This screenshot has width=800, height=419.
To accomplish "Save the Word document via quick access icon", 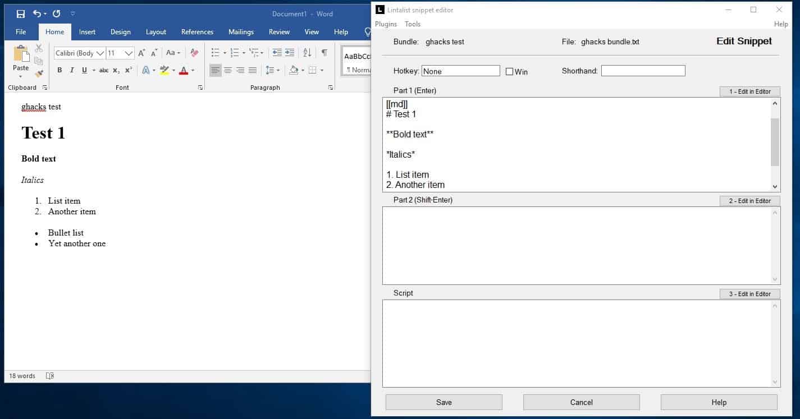I will point(21,13).
